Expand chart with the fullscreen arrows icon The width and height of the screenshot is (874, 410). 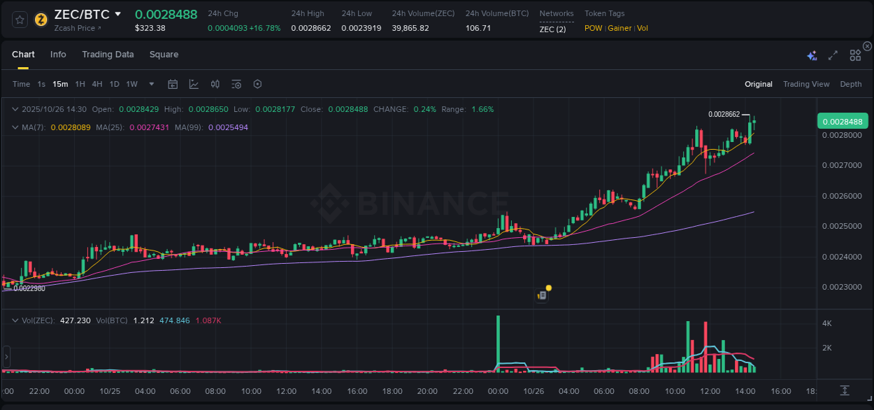pyautogui.click(x=833, y=55)
